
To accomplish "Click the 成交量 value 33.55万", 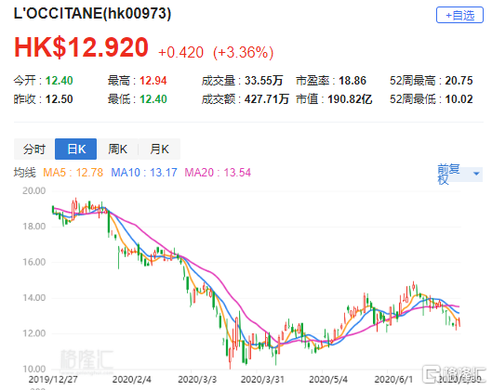I will 263,81.
